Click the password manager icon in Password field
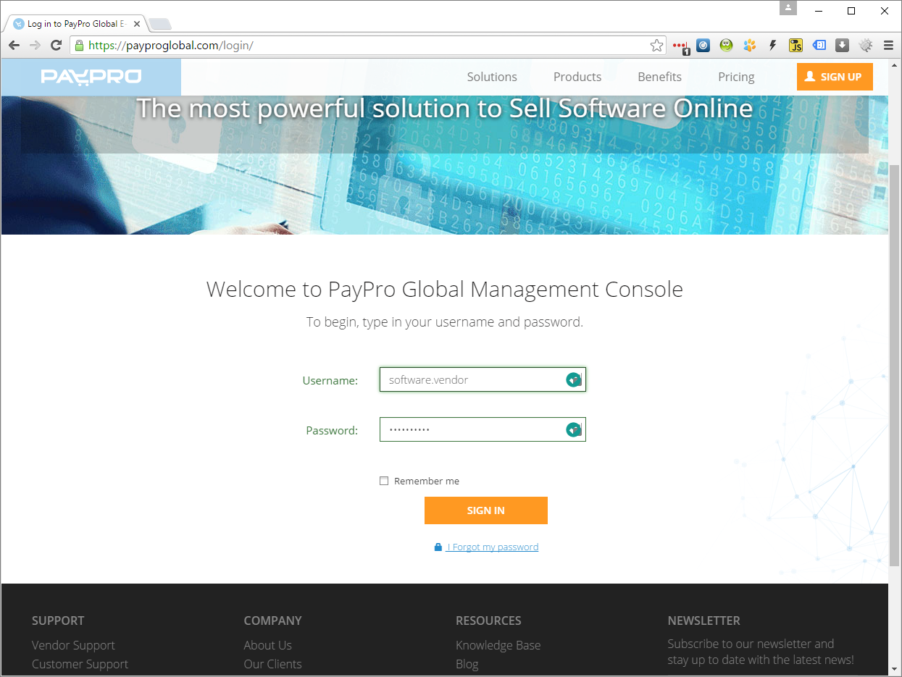The width and height of the screenshot is (902, 677). [x=574, y=430]
